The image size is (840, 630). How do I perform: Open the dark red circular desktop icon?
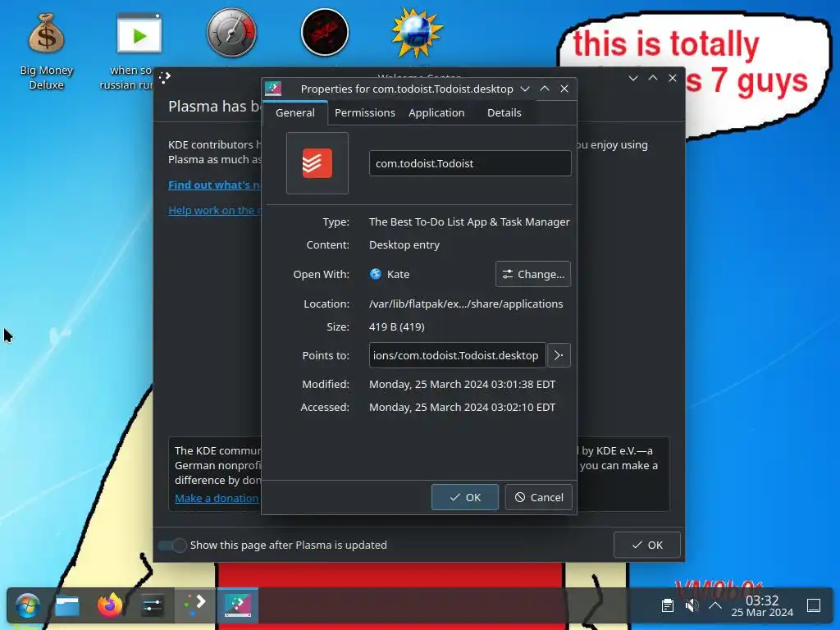(325, 32)
